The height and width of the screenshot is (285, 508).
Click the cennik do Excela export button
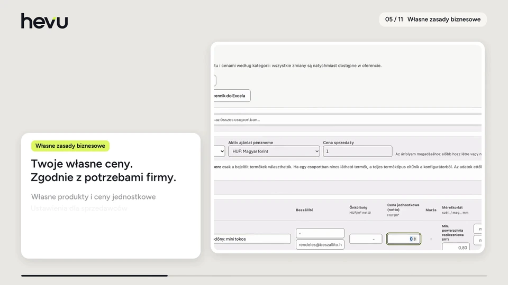click(232, 96)
